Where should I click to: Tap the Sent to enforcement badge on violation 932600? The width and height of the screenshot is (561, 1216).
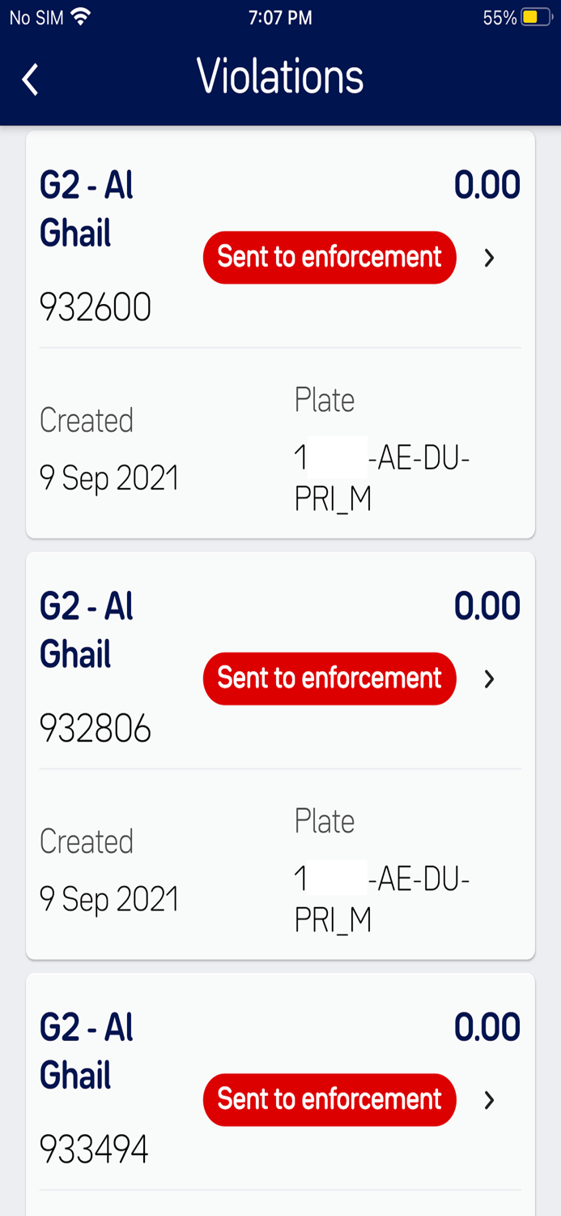[x=329, y=257]
